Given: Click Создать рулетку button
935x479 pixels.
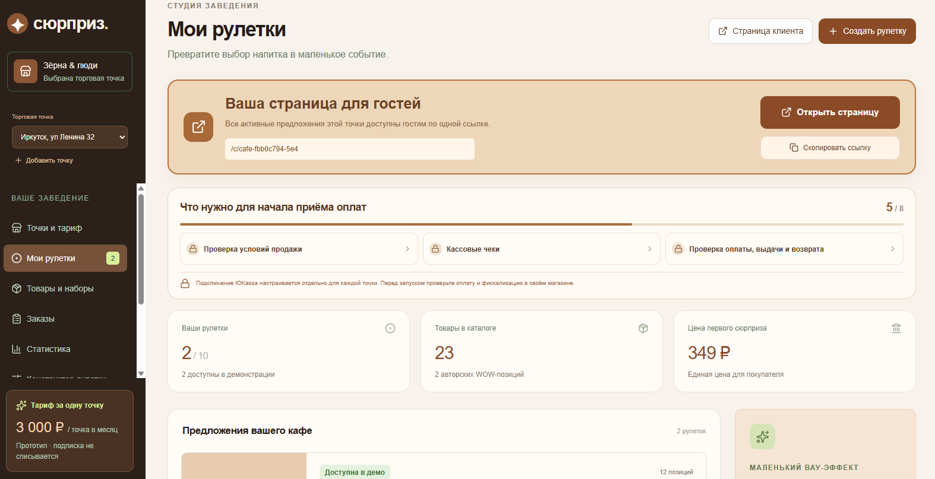Looking at the screenshot, I should point(867,31).
